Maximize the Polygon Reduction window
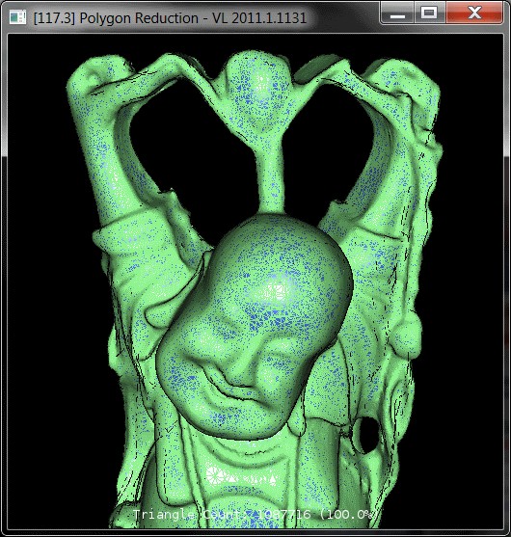511x537 pixels. pos(429,13)
